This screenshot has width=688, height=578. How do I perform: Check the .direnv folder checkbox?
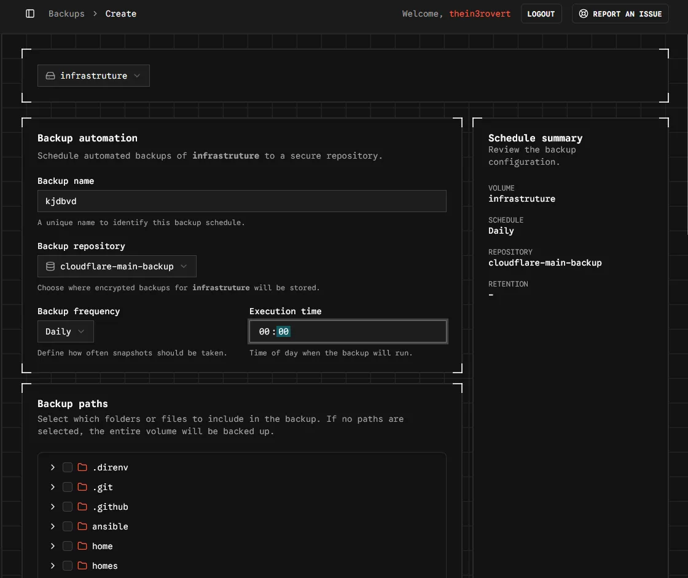[68, 467]
